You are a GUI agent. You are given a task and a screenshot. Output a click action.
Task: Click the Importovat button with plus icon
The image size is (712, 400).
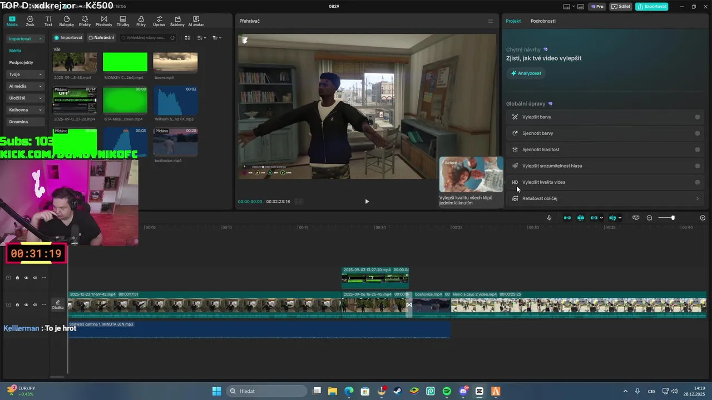coord(68,38)
